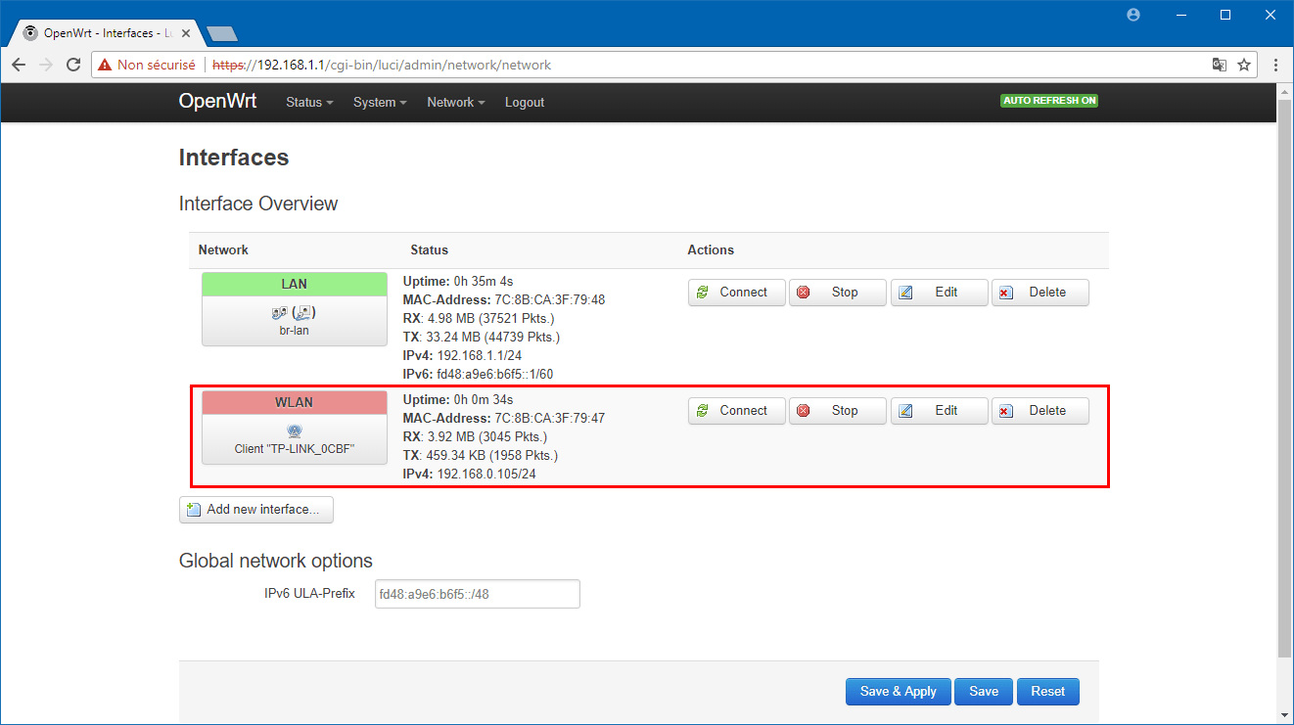Click WLAN TX 459.34 KB text
Screen dimensions: 1294x725
(x=482, y=456)
